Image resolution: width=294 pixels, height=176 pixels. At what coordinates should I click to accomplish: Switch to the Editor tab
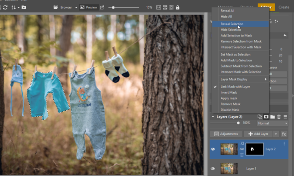pos(266,7)
